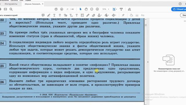Select the replace text note tool

[65, 15]
